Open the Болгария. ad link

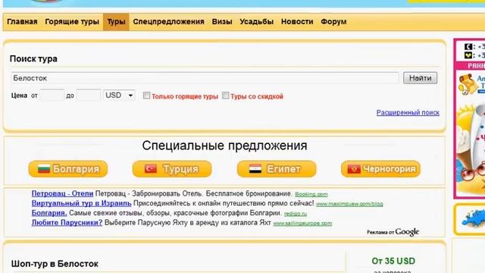point(49,213)
